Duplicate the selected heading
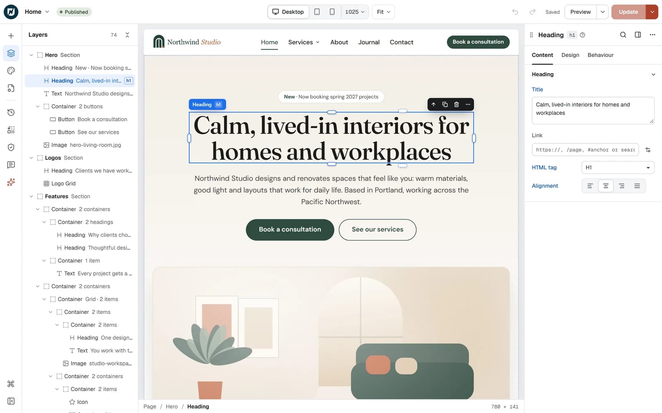662x413 pixels. pyautogui.click(x=445, y=104)
